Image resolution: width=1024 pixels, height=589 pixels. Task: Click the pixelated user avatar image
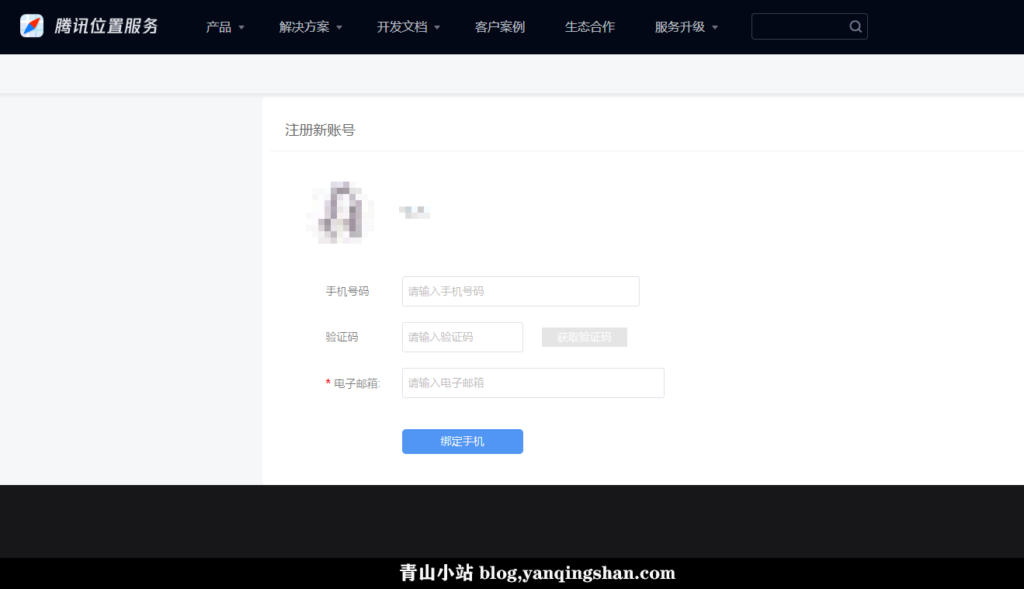(x=340, y=212)
